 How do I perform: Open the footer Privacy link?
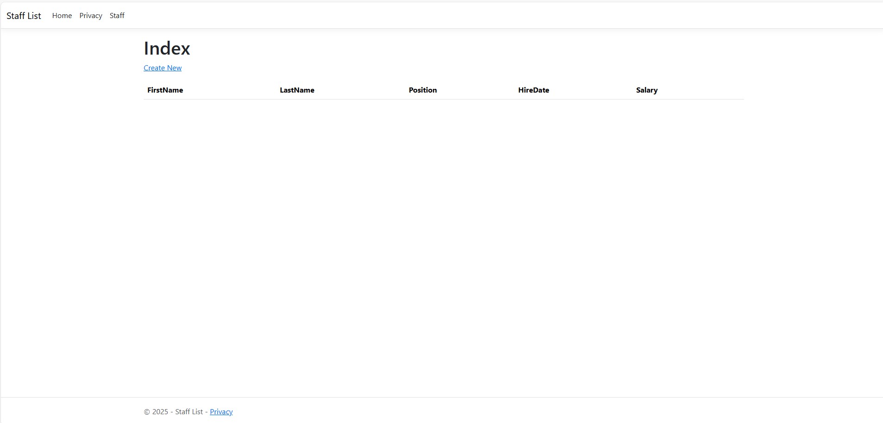pos(221,412)
